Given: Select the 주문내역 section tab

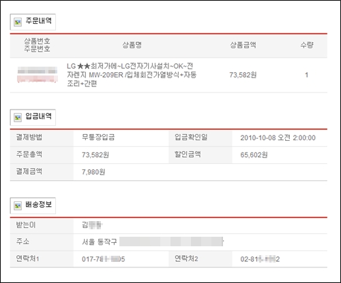Looking at the screenshot, I should pos(33,22).
